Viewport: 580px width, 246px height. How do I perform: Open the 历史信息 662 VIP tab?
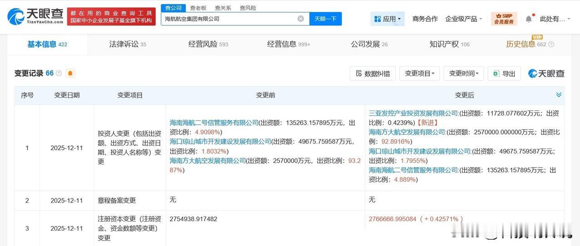tap(526, 44)
